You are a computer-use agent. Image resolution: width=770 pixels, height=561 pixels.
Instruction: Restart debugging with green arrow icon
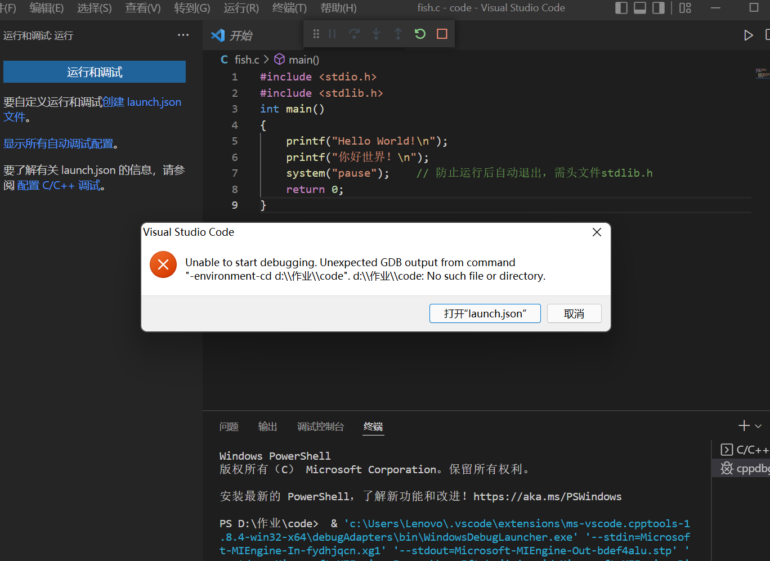pos(420,34)
